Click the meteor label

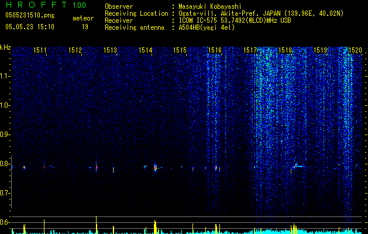click(x=83, y=18)
